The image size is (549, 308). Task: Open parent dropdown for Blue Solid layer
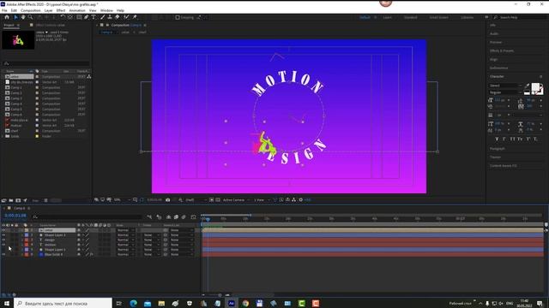pyautogui.click(x=182, y=255)
